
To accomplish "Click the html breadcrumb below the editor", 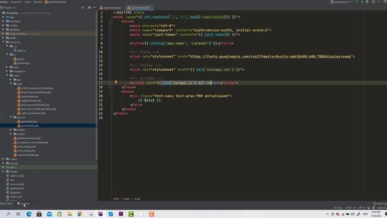I will point(116,199).
